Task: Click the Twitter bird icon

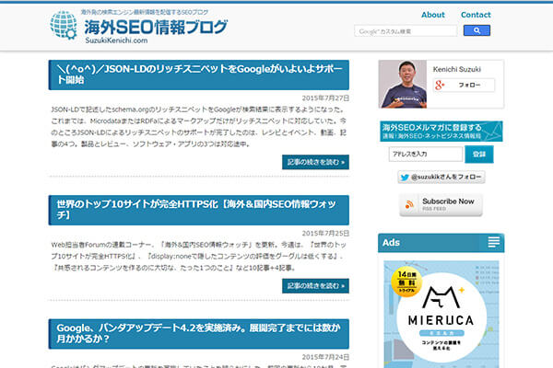Action: pos(405,178)
